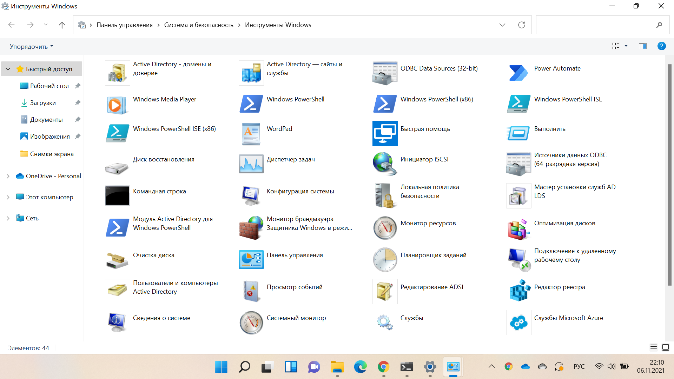Expand Этот компьютер tree node
This screenshot has width=674, height=379.
[x=8, y=197]
